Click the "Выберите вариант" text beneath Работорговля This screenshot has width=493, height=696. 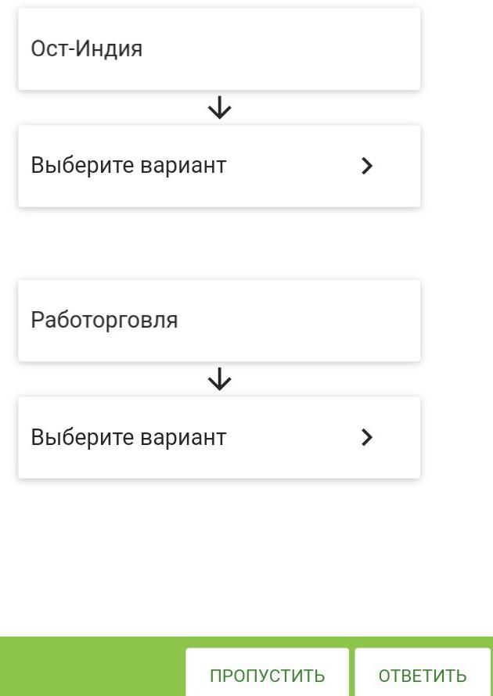point(128,437)
